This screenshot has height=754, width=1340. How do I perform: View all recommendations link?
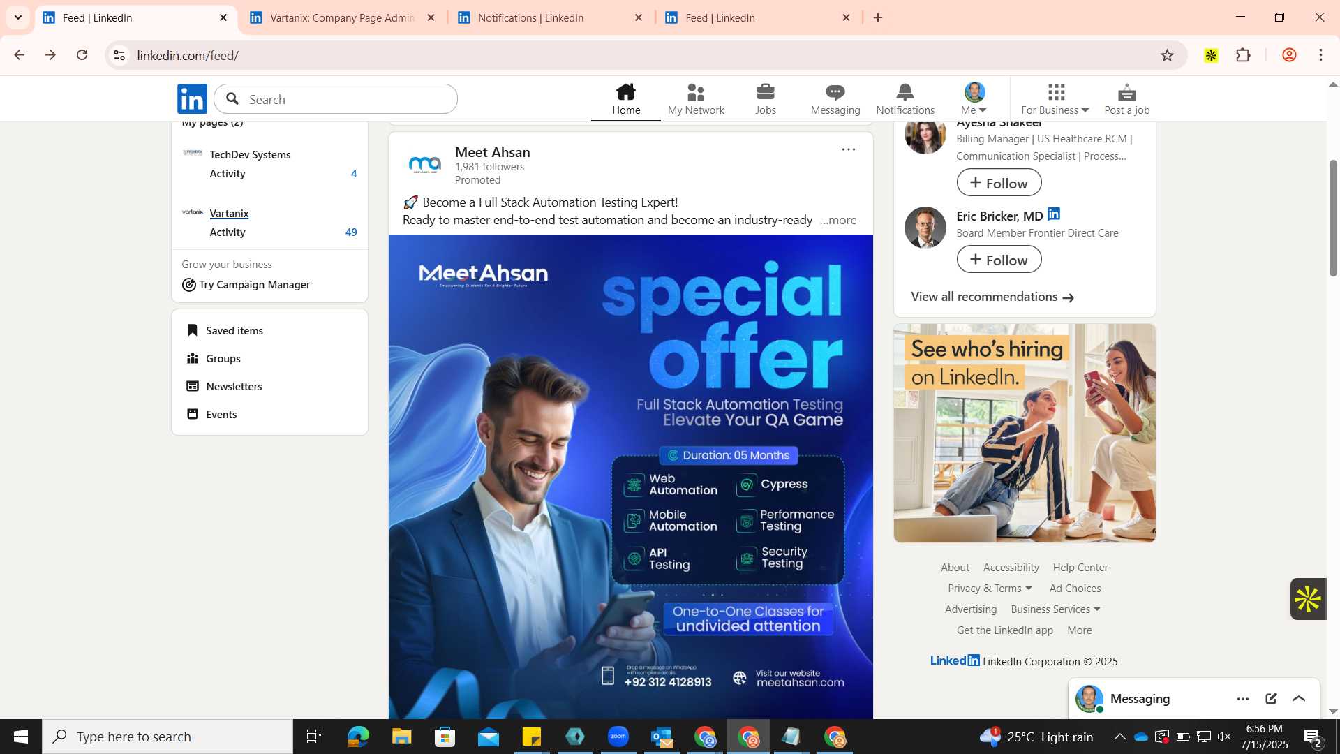coord(992,297)
